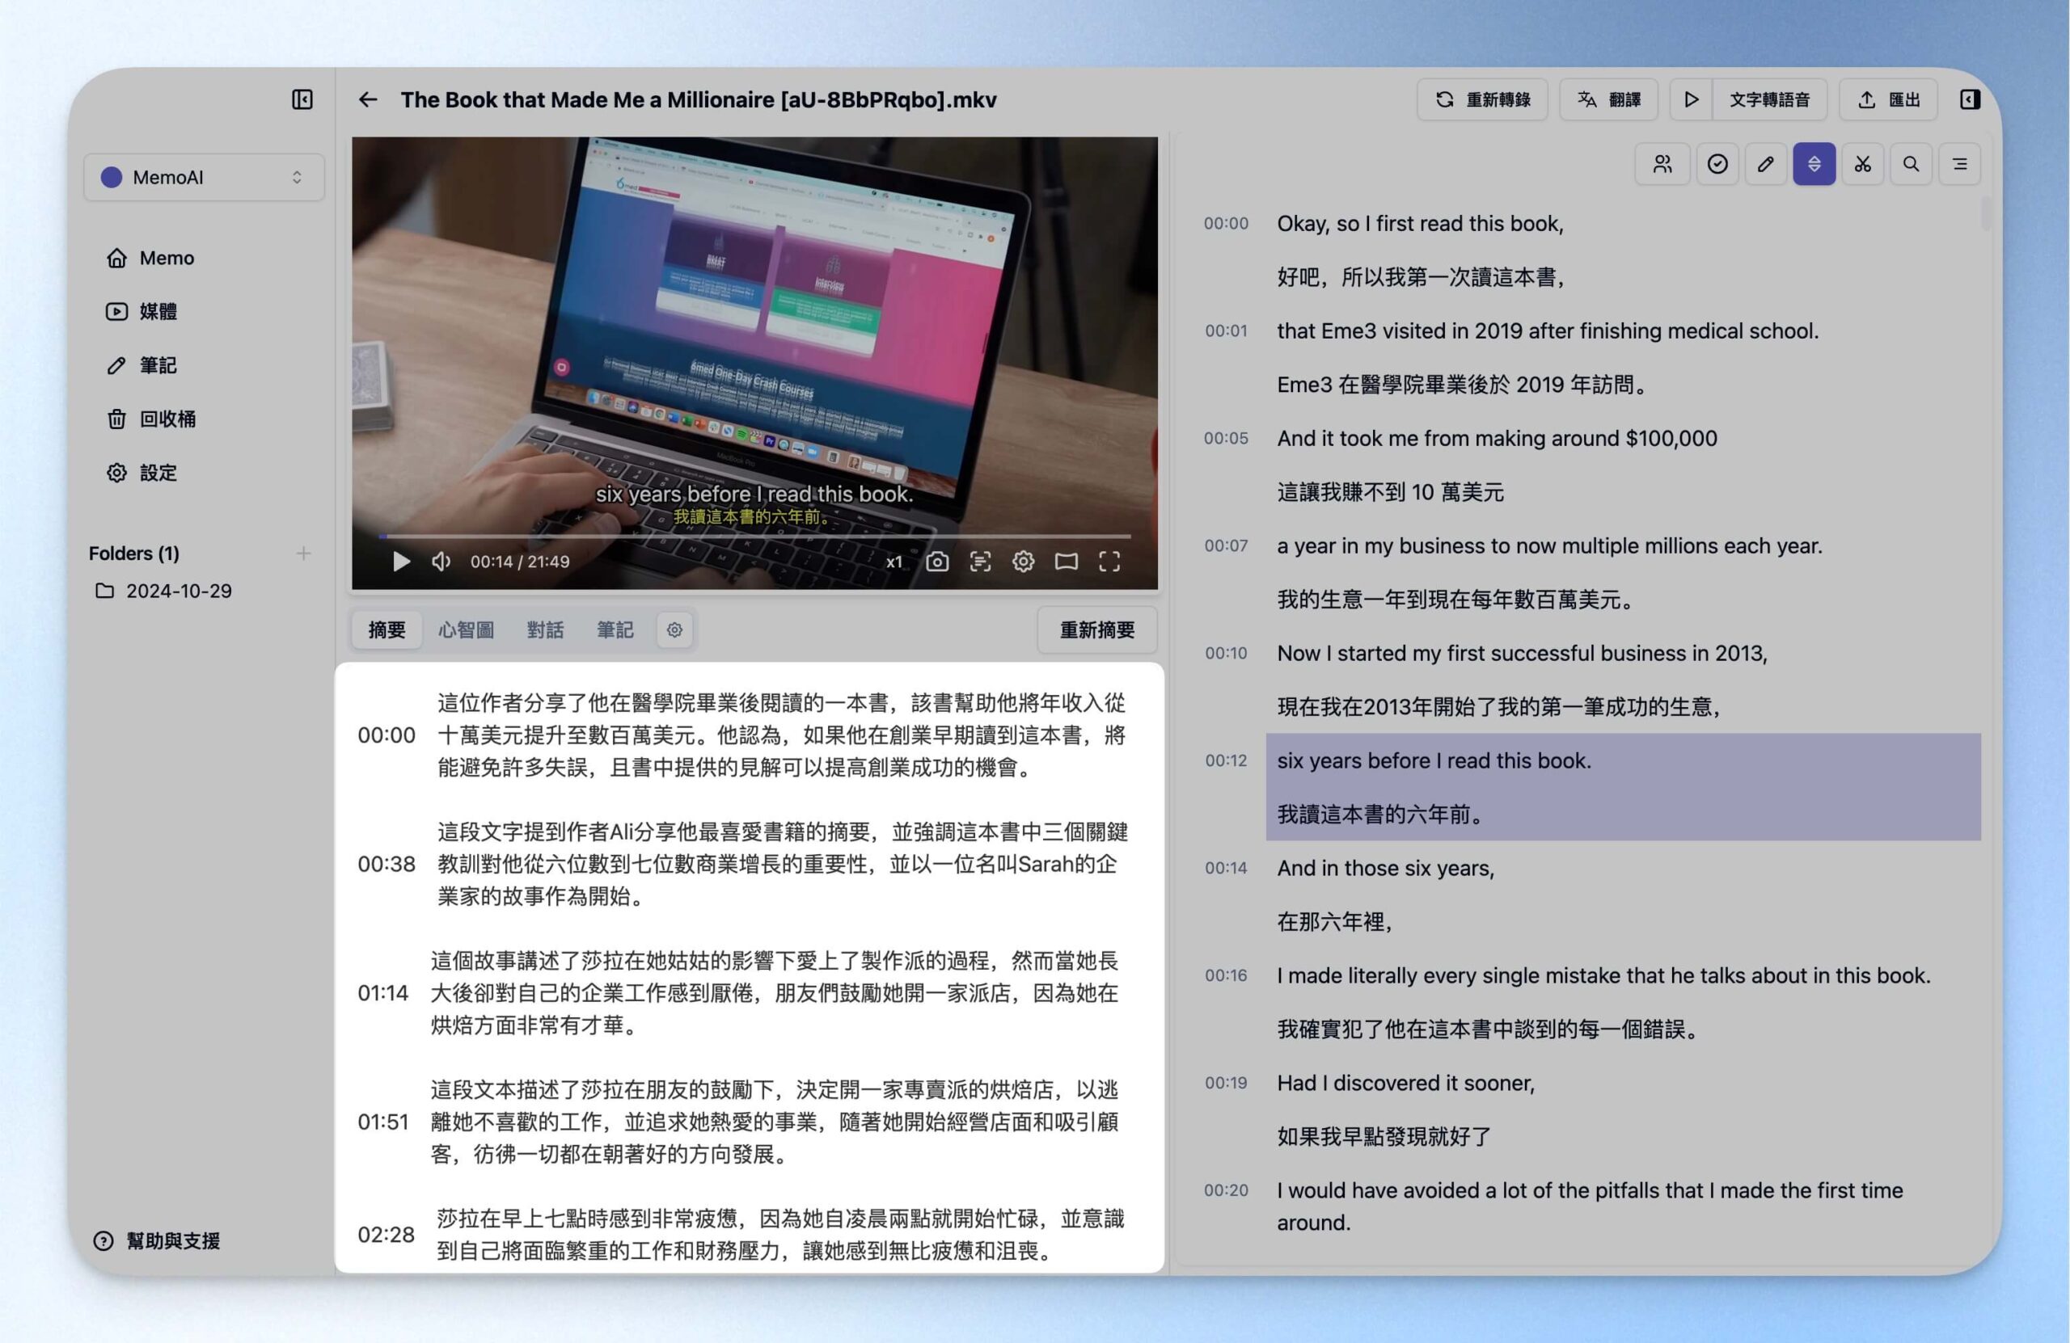Go back using the left arrow
Viewport: 2070px width, 1343px height.
pyautogui.click(x=368, y=99)
